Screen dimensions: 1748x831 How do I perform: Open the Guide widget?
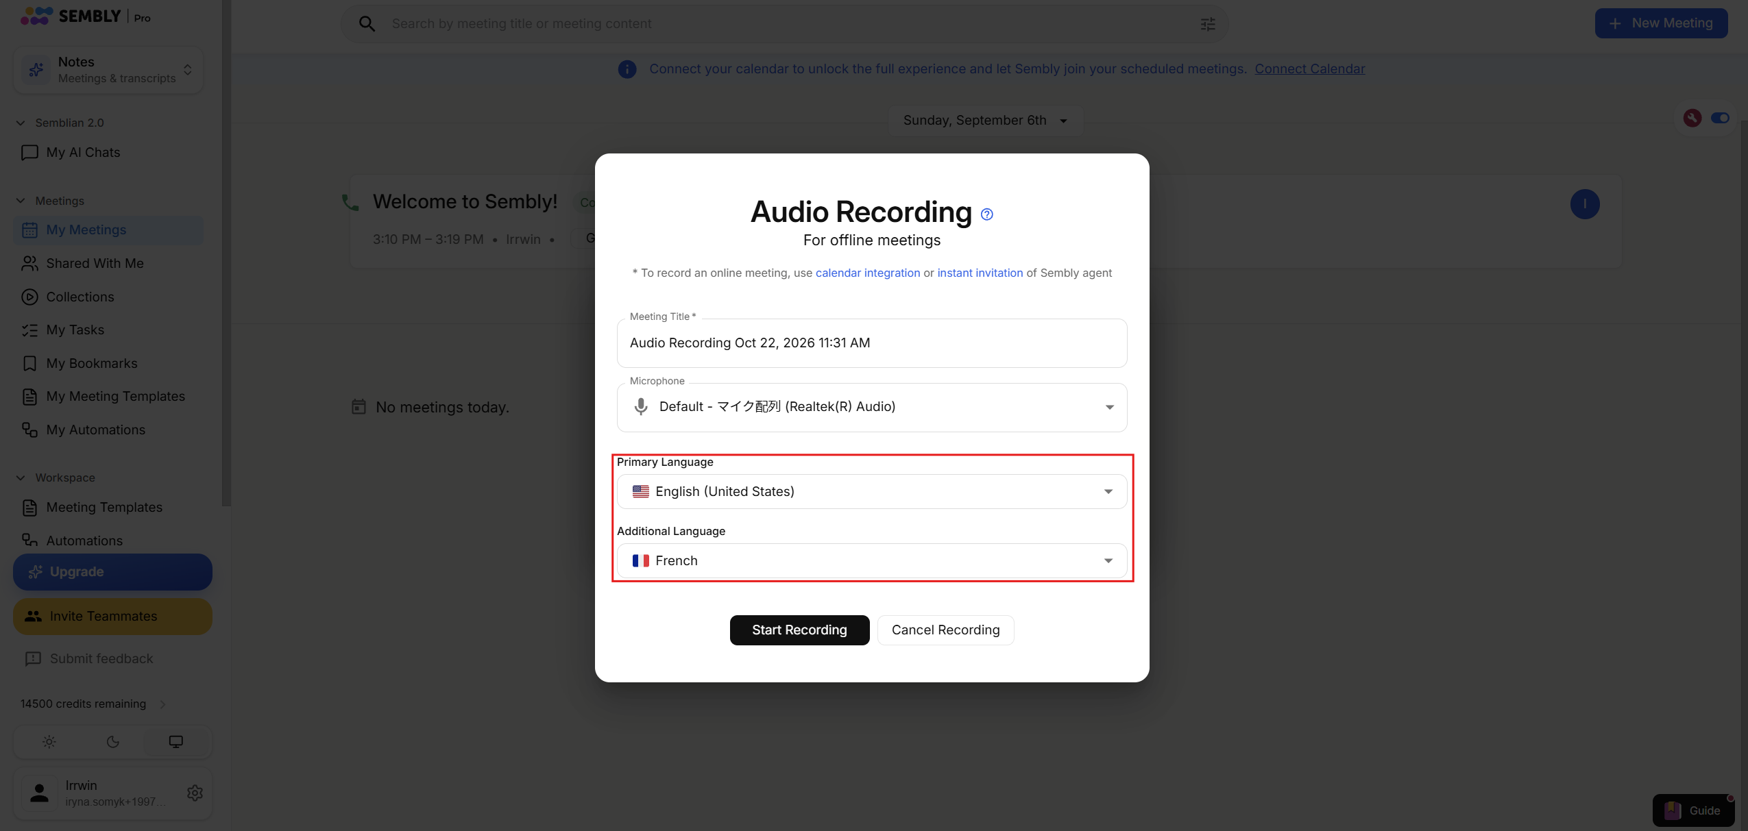pyautogui.click(x=1693, y=810)
